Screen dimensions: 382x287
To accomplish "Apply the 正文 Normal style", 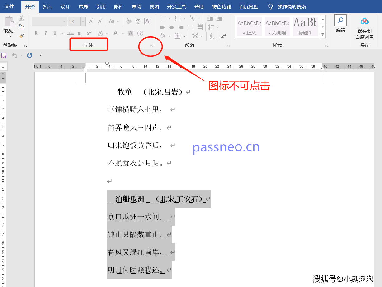I will point(249,26).
